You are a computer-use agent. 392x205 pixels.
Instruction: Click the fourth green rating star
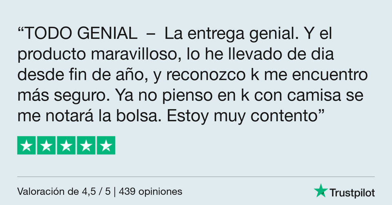(86, 145)
